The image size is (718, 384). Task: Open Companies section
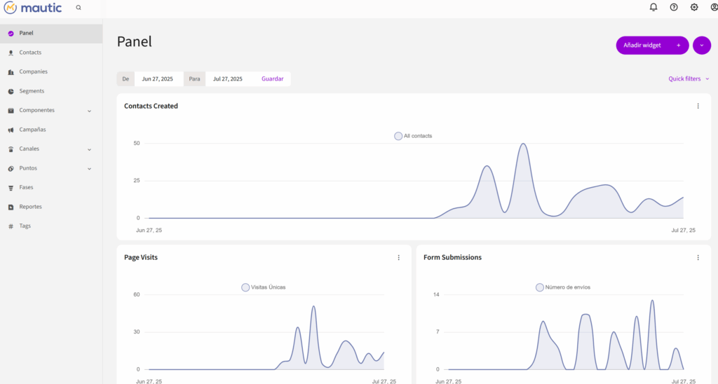[51, 72]
